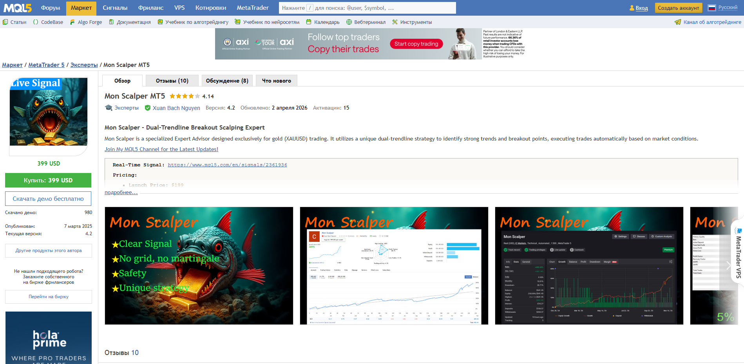
Task: Click the MetaTrader 5 breadcrumb link
Action: [46, 65]
